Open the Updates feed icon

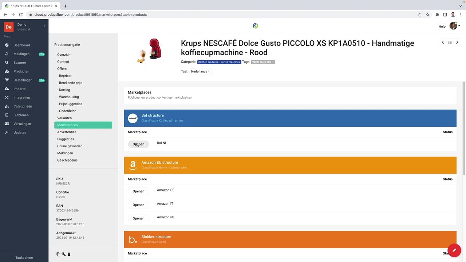point(7,132)
